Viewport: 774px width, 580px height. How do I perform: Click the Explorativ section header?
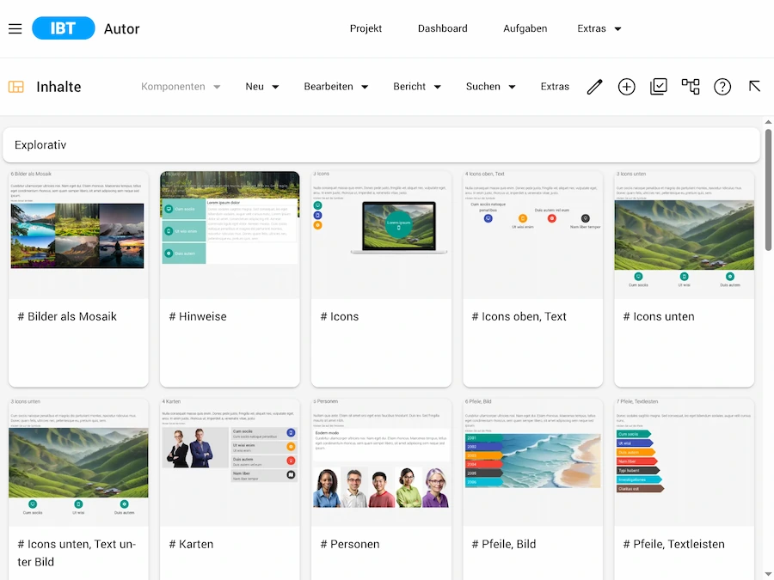tap(381, 145)
